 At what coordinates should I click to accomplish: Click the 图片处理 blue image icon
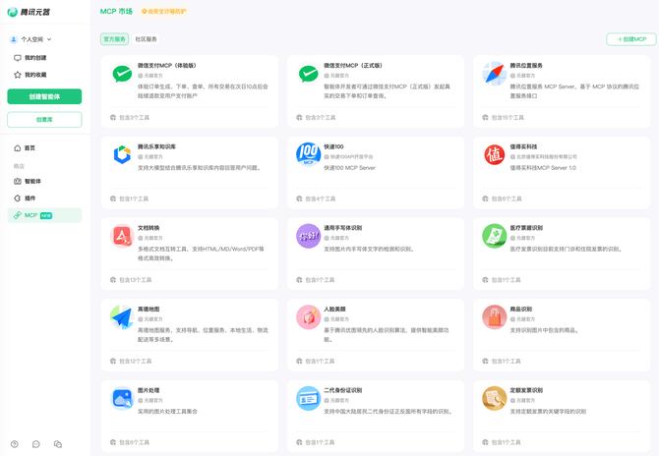click(122, 398)
